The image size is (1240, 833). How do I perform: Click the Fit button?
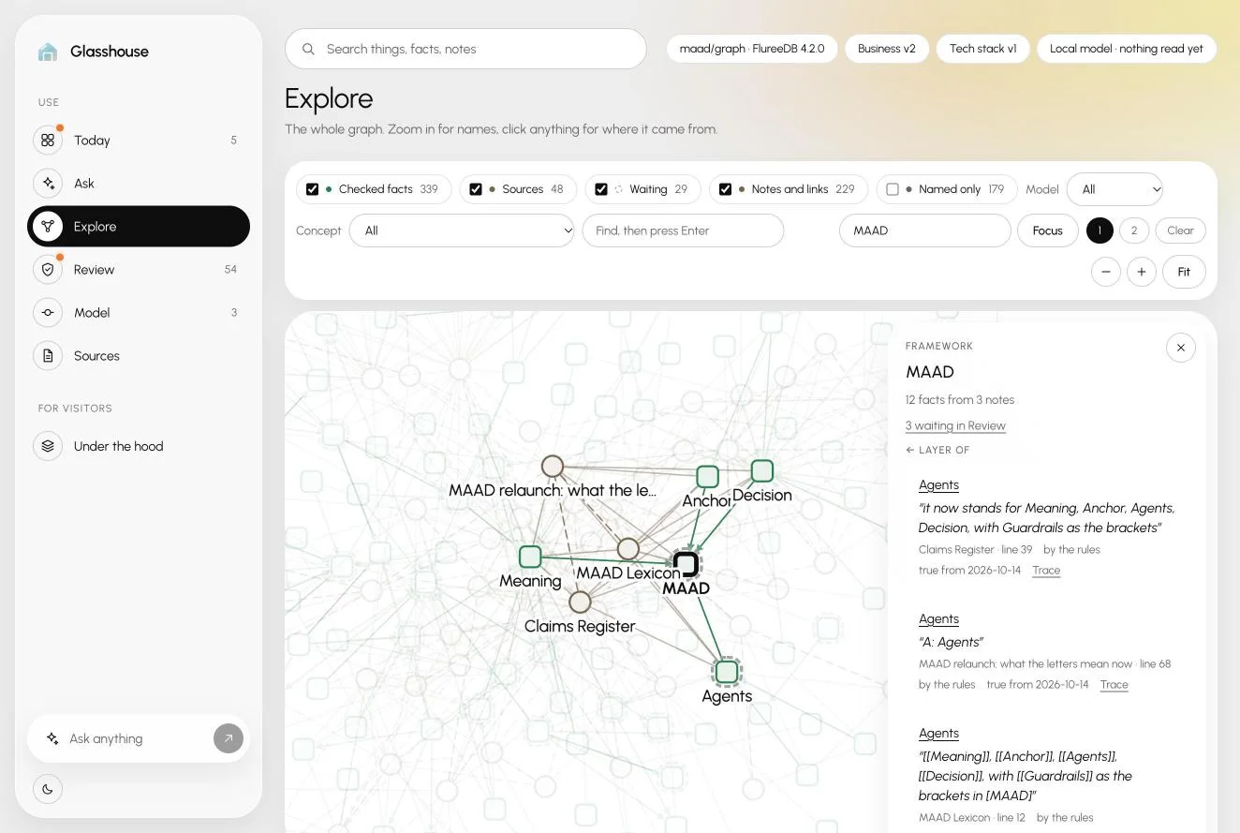point(1184,272)
